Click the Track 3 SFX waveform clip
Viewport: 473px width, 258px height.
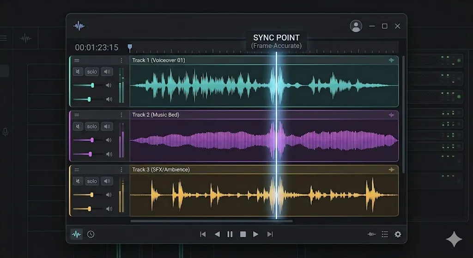pyautogui.click(x=264, y=195)
